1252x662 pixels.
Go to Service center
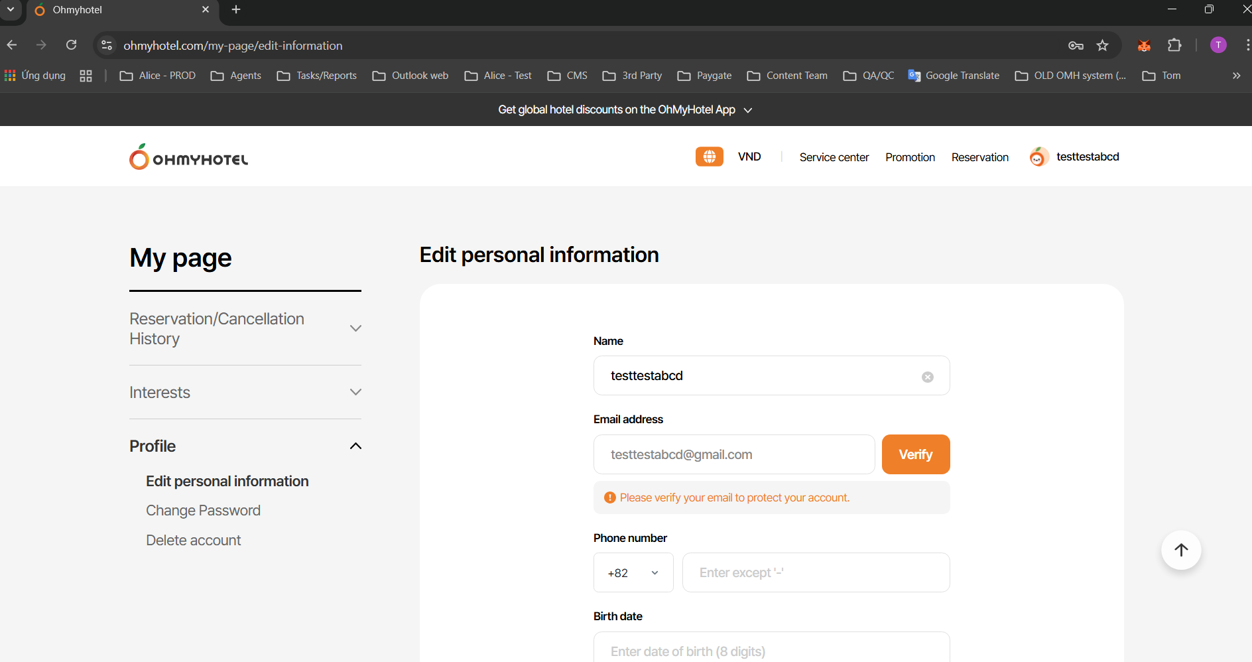834,157
